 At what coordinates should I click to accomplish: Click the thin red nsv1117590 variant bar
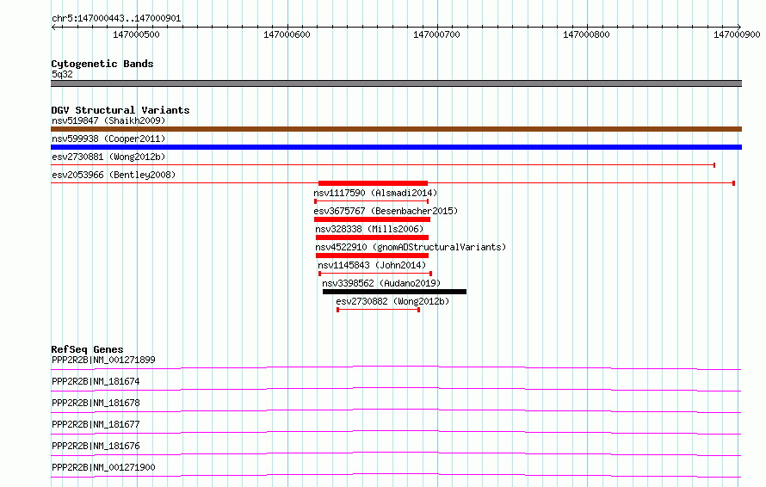(x=372, y=201)
